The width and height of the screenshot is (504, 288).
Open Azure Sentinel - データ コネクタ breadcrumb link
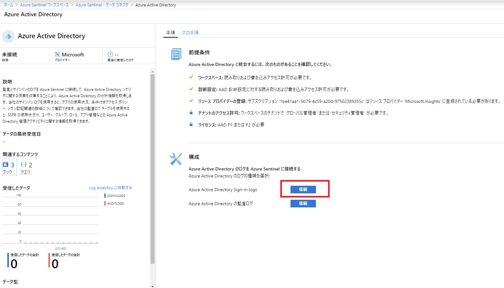point(102,5)
